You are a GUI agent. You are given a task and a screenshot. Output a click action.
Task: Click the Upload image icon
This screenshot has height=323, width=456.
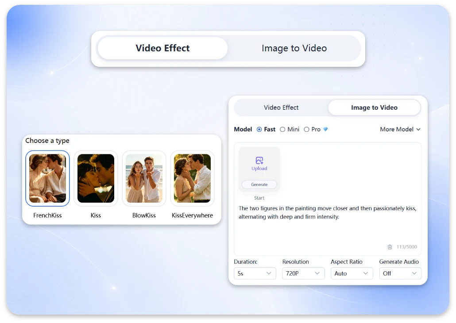(x=259, y=161)
